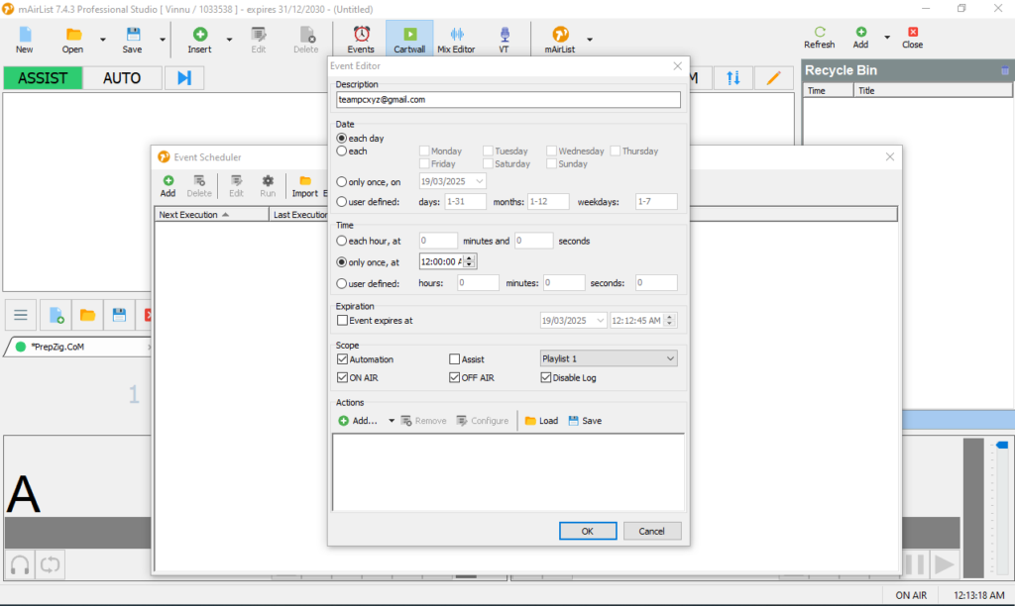
Task: Open the Mix Editor
Action: [456, 40]
